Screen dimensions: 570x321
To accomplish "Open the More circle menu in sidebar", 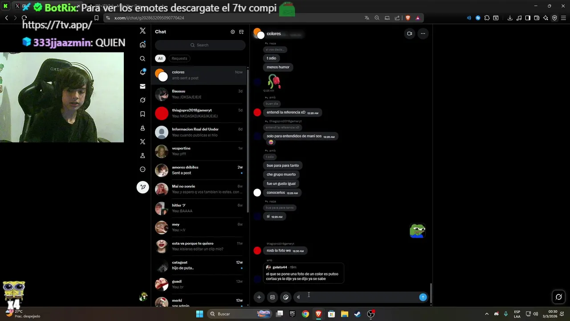I will coord(142,169).
